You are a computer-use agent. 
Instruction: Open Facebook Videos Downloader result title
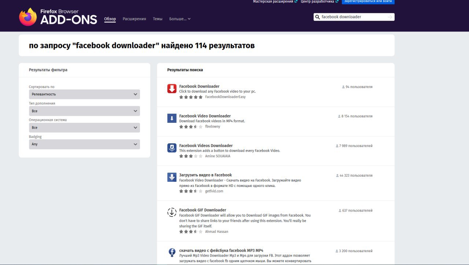(206, 146)
